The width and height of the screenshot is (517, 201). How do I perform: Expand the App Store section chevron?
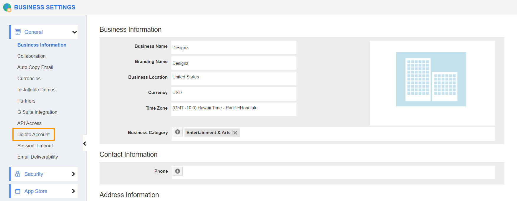pos(74,191)
